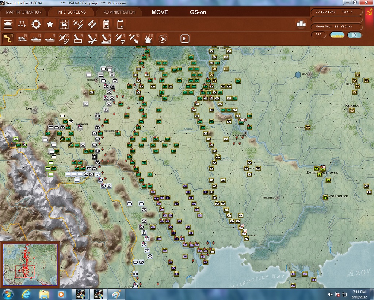Viewport: 374px width, 300px height.
Task: Click the blue zero counter pill
Action: point(355,35)
